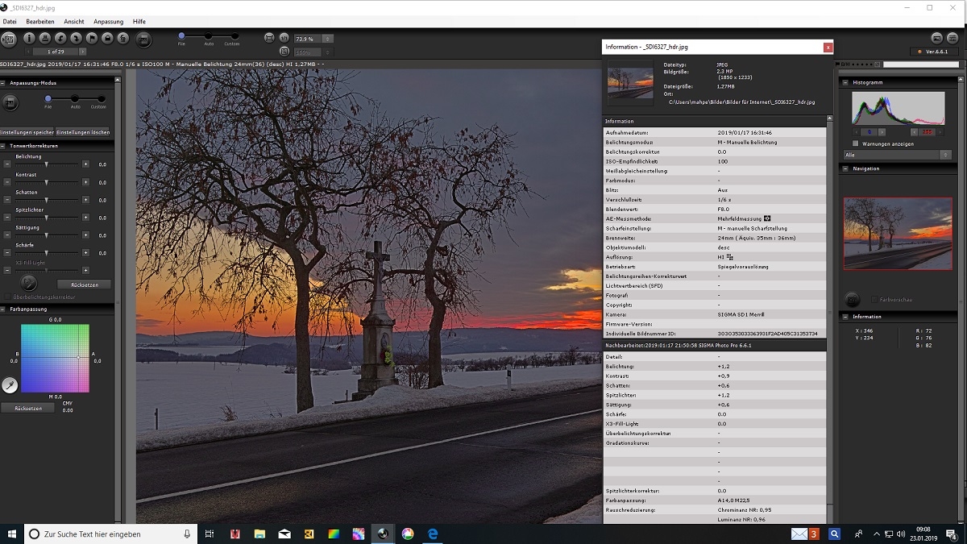Click the rotate left toolbar icon
Viewport: 967px width, 544px height.
[x=60, y=38]
